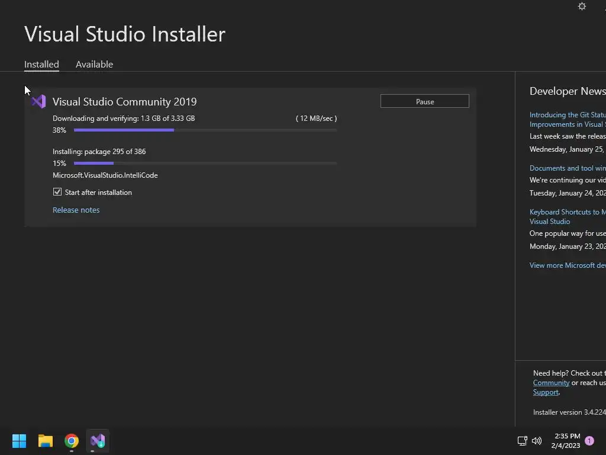The image size is (606, 455).
Task: Click the download progress bar at 38%
Action: click(205, 130)
